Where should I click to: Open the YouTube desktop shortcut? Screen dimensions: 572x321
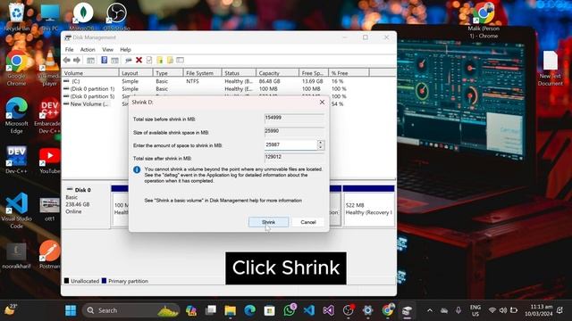point(50,160)
